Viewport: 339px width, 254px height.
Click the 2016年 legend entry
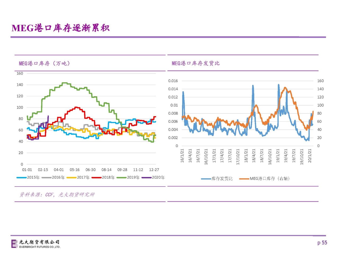pyautogui.click(x=53, y=177)
